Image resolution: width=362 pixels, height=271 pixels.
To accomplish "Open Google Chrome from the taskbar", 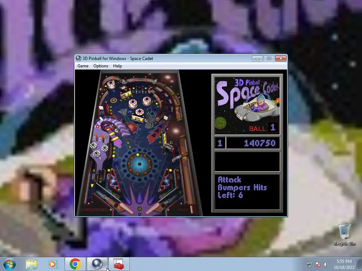I will click(x=75, y=264).
